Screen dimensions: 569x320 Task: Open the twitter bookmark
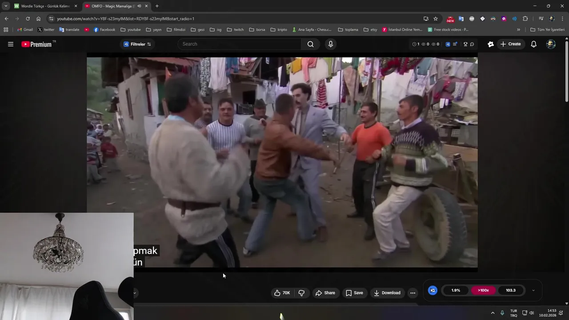tap(46, 30)
